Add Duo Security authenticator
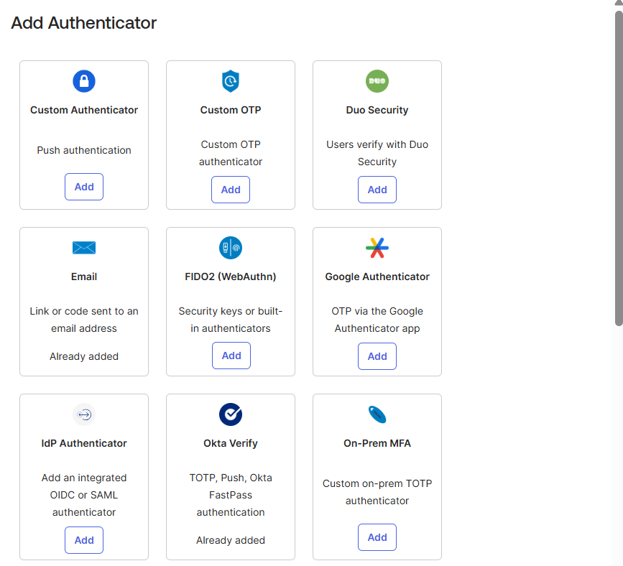Screen dimensions: 623x566 pos(377,190)
